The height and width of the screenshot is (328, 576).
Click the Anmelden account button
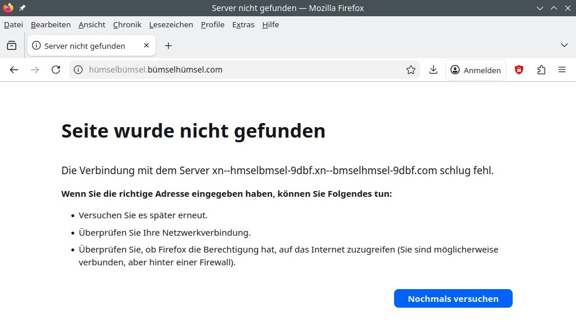click(475, 70)
